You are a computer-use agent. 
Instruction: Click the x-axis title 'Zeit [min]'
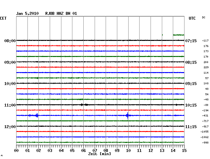100,154
